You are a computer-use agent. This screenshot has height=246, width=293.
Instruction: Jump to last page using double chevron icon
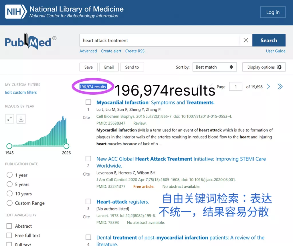tap(280, 86)
